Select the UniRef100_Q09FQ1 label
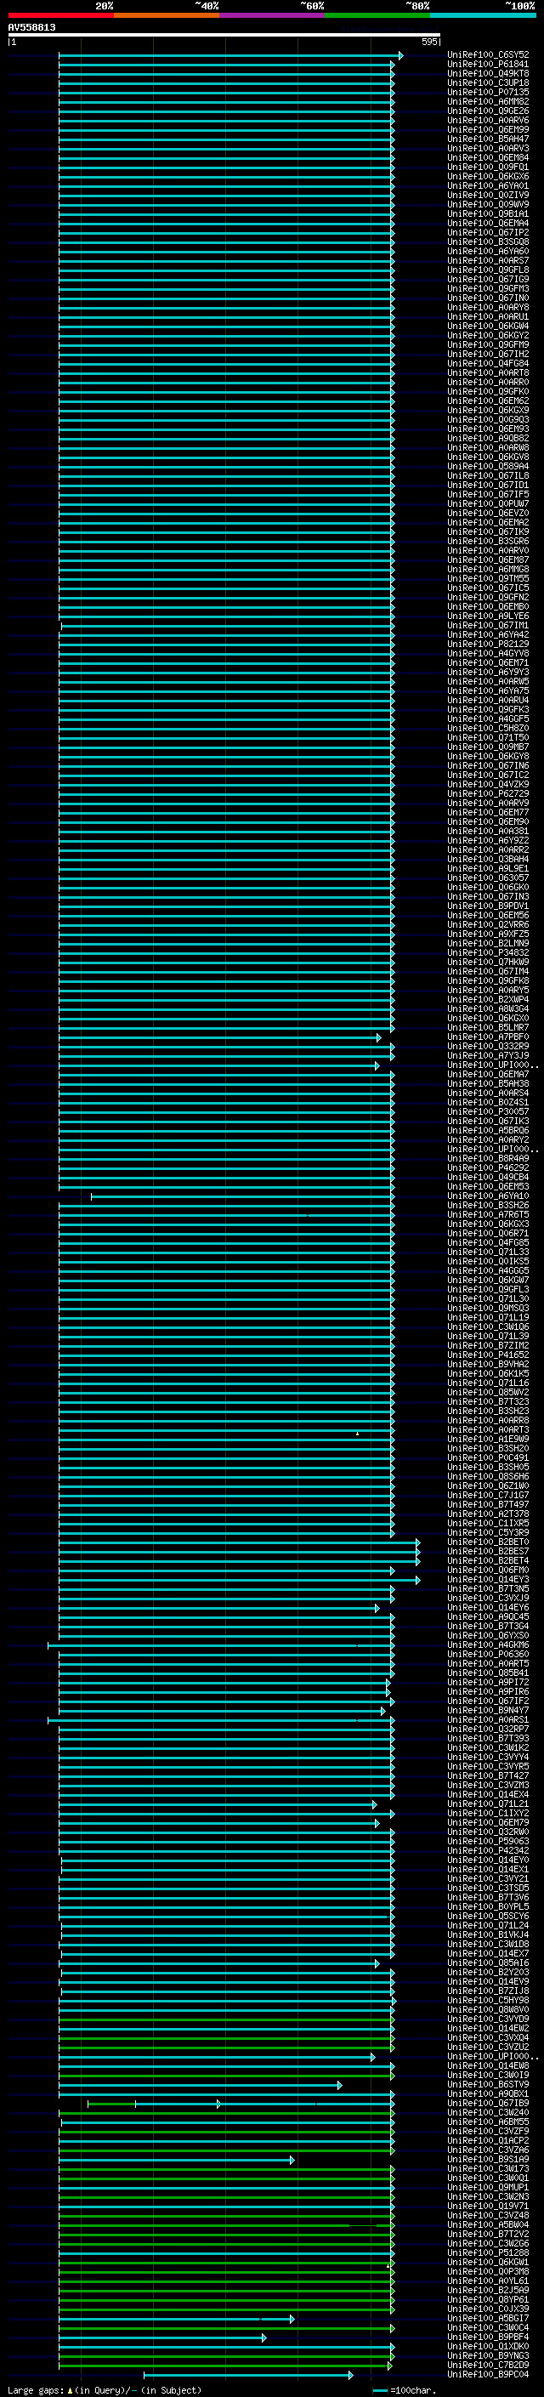This screenshot has width=544, height=2397. [488, 168]
